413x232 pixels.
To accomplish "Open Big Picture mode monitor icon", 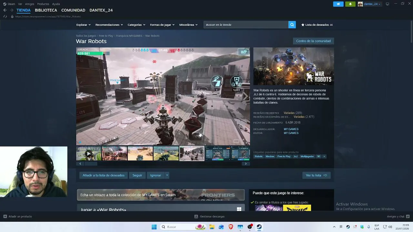I will tap(388, 4).
